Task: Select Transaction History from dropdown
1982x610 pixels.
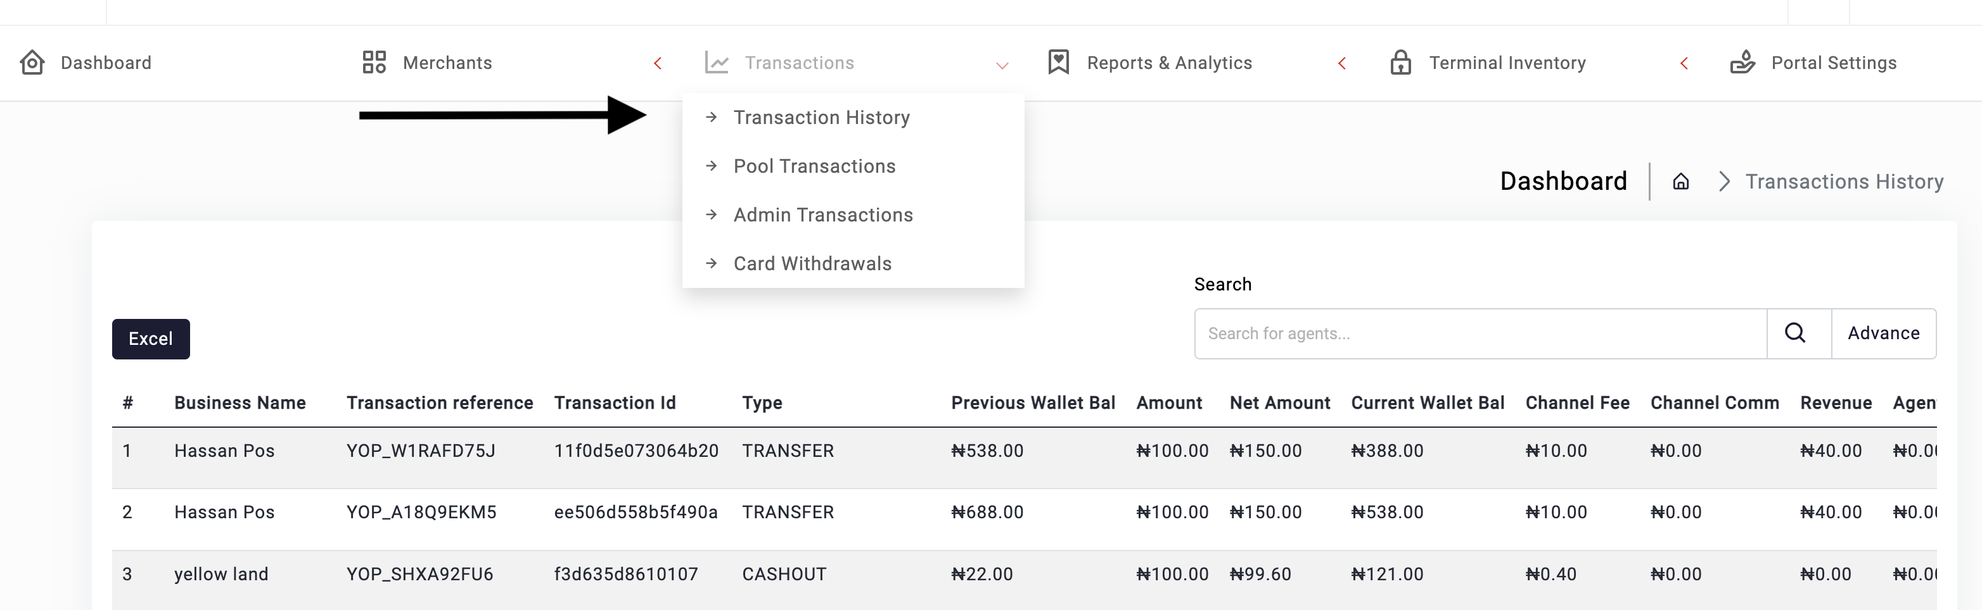Action: tap(821, 118)
